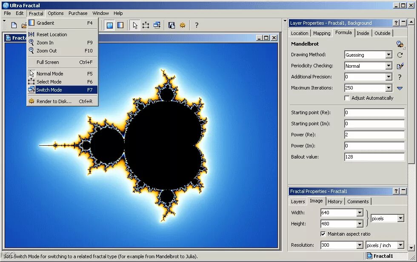
Task: Choose Full Screen menu item
Action: [x=63, y=62]
